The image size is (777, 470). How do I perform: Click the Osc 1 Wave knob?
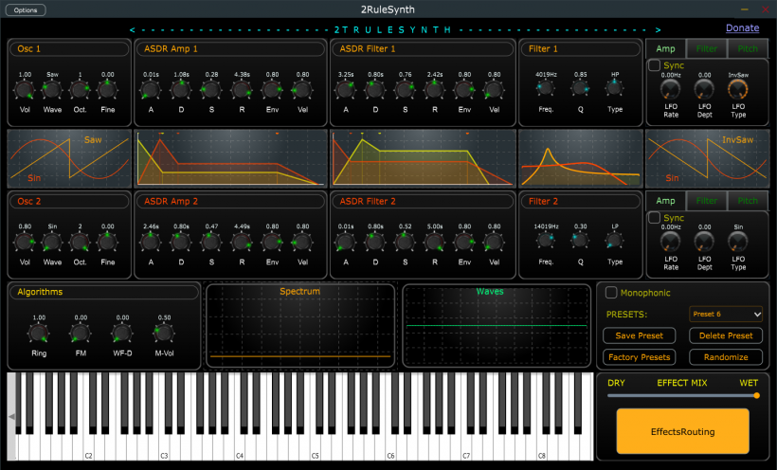(52, 90)
